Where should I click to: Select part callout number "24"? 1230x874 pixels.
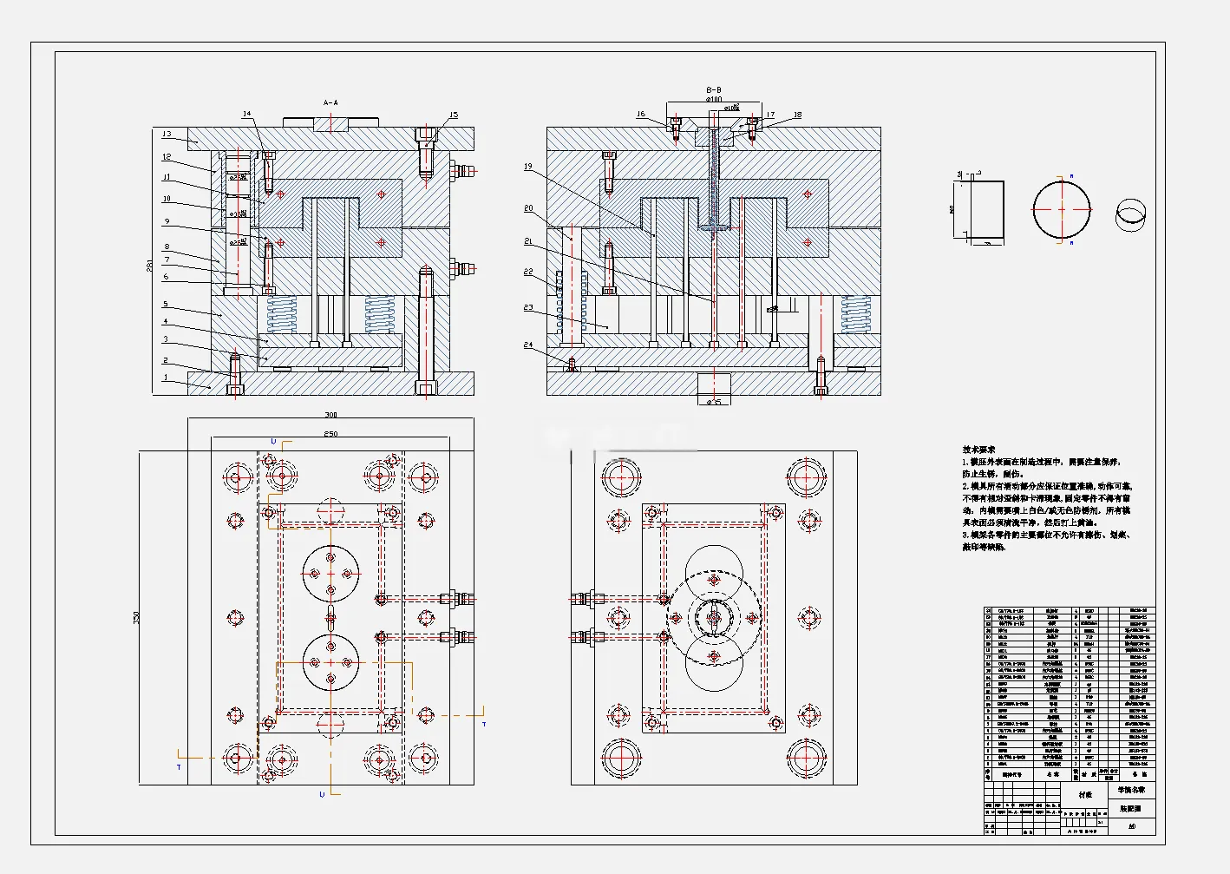(527, 345)
